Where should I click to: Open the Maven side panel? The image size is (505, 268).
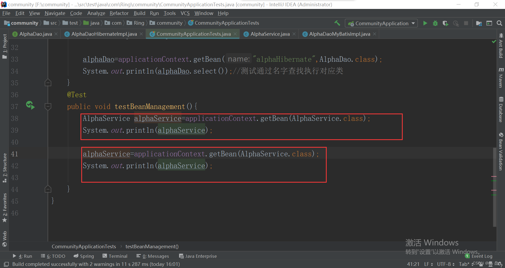pos(501,77)
